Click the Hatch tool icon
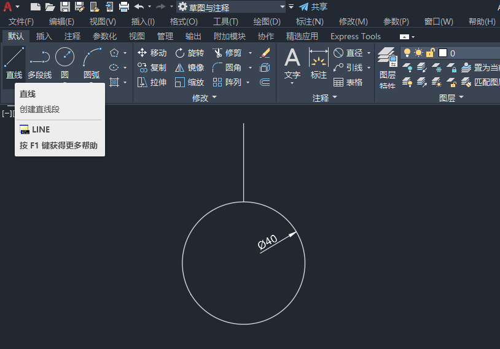This screenshot has width=500, height=349. click(114, 82)
